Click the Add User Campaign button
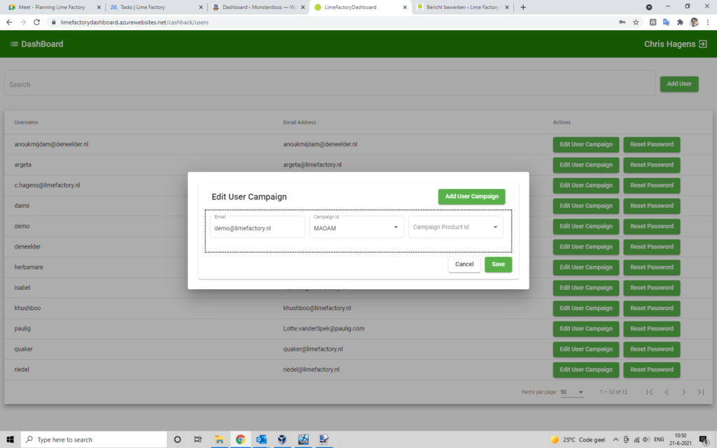 coord(471,197)
